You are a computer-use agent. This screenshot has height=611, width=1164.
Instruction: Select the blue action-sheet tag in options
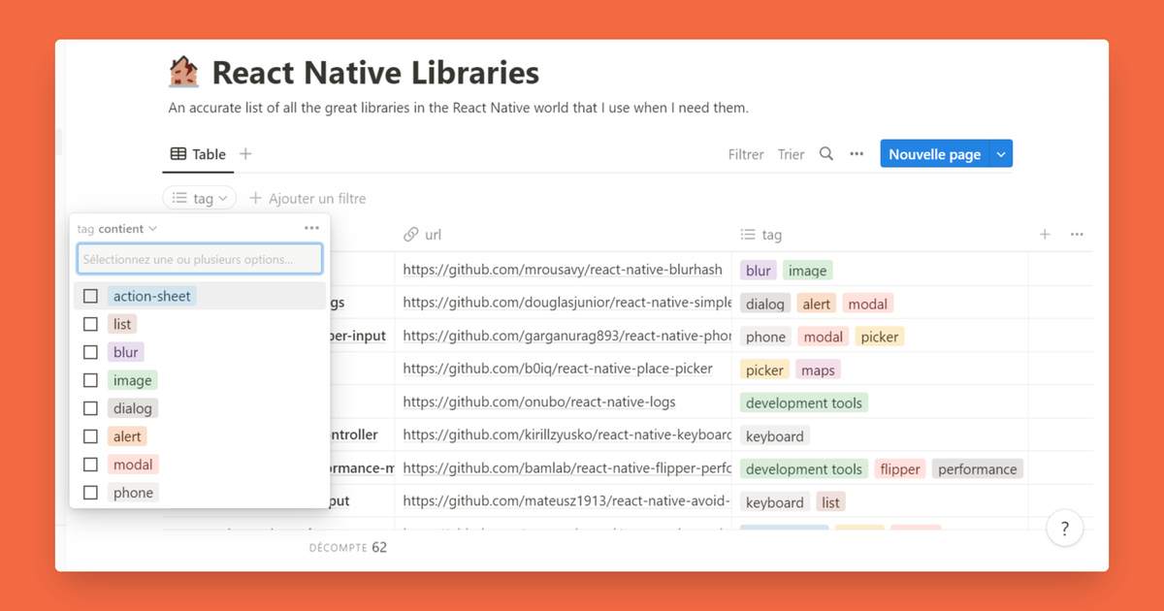152,296
